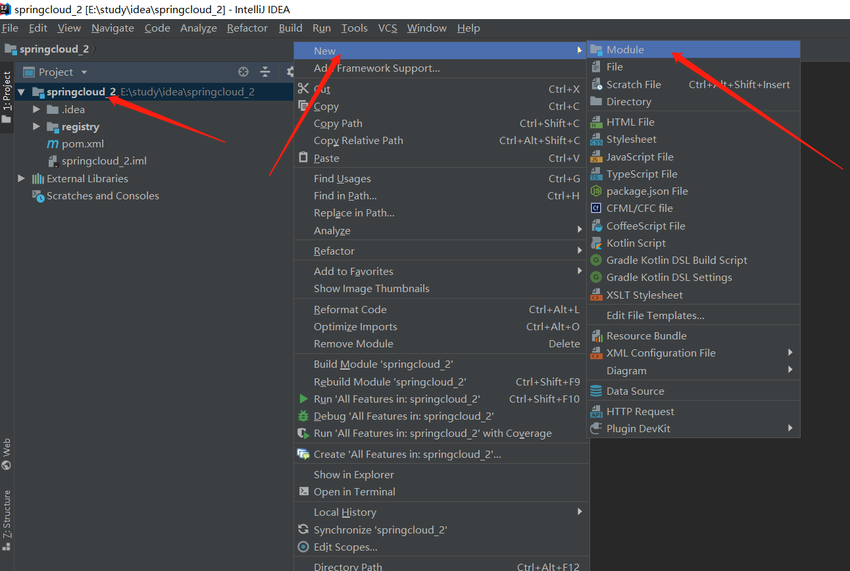Click the package.json File icon
850x571 pixels.
596,191
